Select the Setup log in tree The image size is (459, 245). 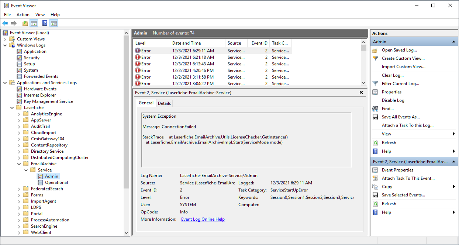coord(30,64)
